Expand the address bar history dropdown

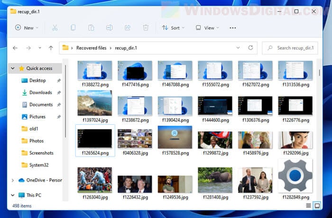click(238, 48)
